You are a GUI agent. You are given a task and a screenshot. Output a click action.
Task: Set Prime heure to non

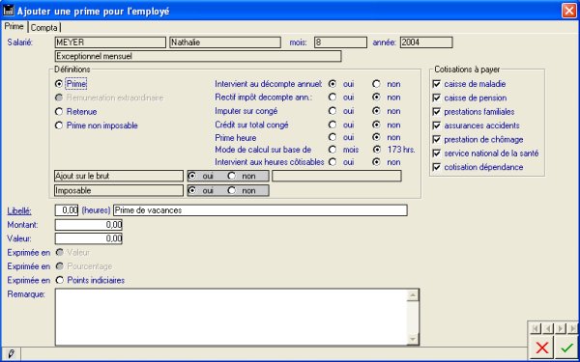[376, 137]
